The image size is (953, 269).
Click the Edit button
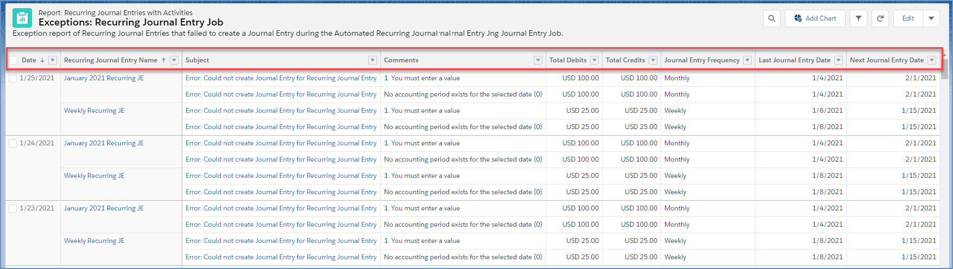908,18
